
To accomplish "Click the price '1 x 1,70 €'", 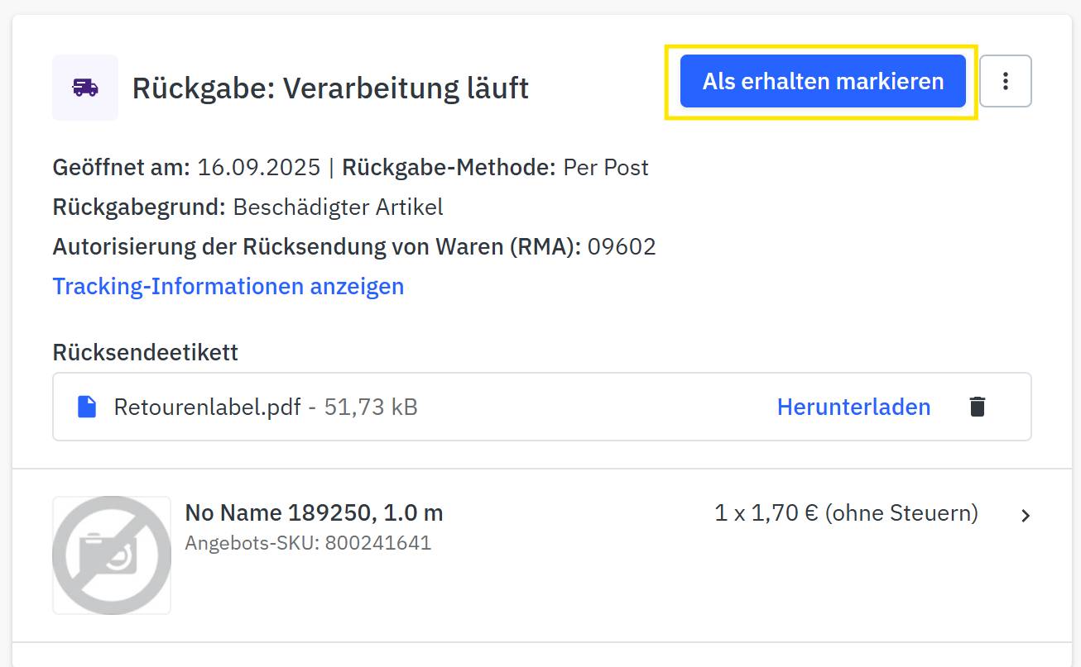I will click(766, 513).
